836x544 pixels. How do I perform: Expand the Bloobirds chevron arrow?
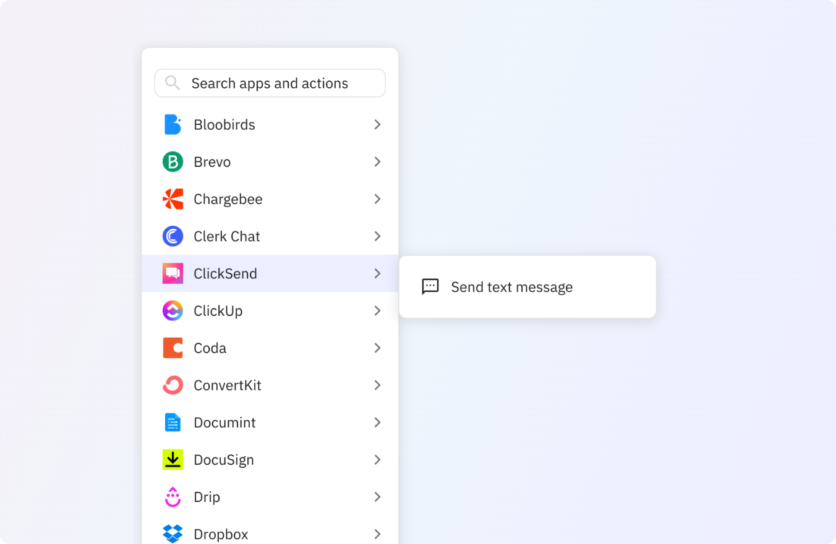[377, 125]
